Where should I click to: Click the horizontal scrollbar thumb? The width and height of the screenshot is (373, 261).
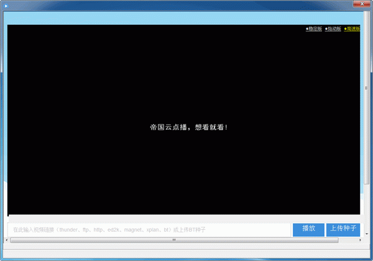click(x=174, y=240)
